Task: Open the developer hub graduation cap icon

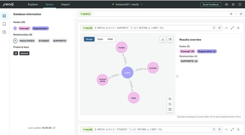Action: click(227, 5)
